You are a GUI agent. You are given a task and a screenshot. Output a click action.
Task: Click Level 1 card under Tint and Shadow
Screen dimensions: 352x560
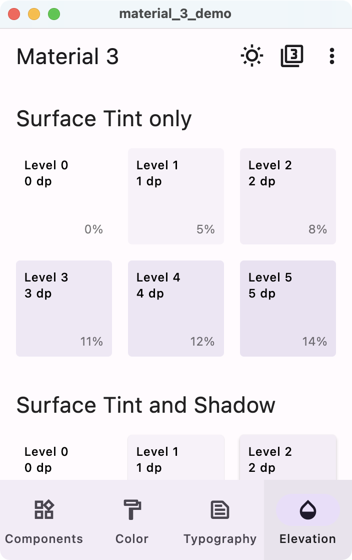pyautogui.click(x=176, y=458)
